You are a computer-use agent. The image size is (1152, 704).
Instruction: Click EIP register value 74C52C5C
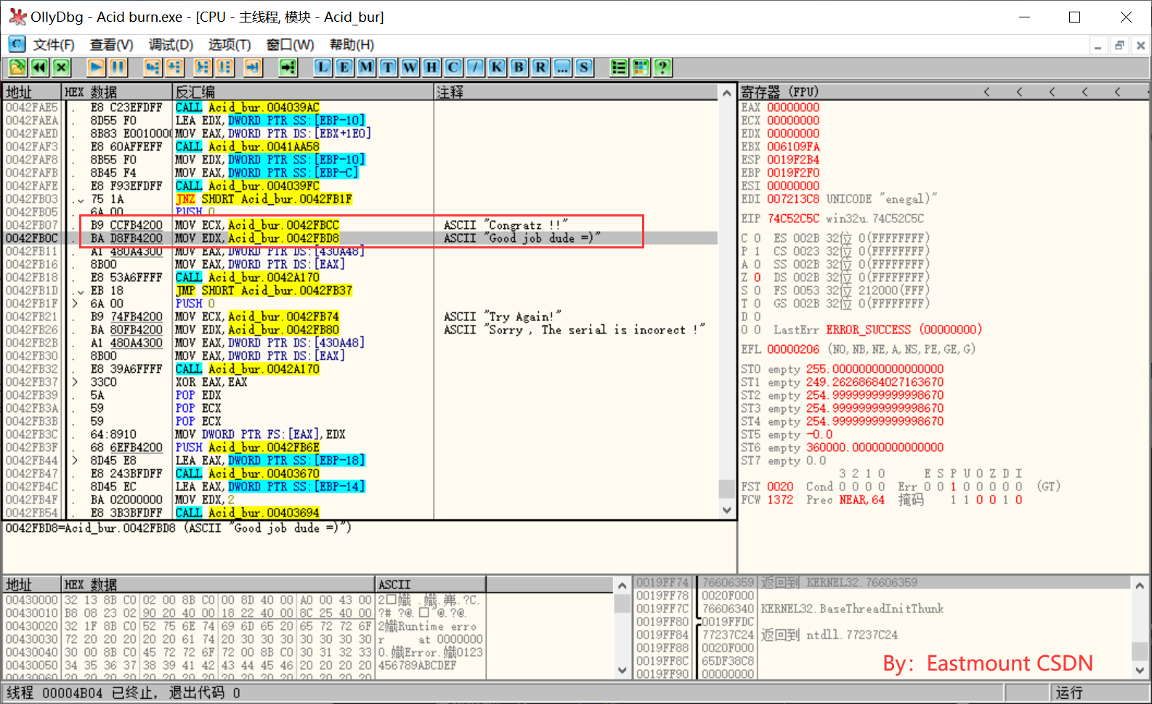tap(793, 219)
